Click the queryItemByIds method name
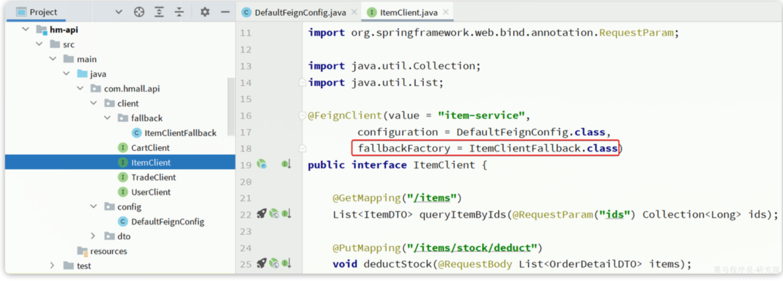The width and height of the screenshot is (783, 281). pos(463,214)
